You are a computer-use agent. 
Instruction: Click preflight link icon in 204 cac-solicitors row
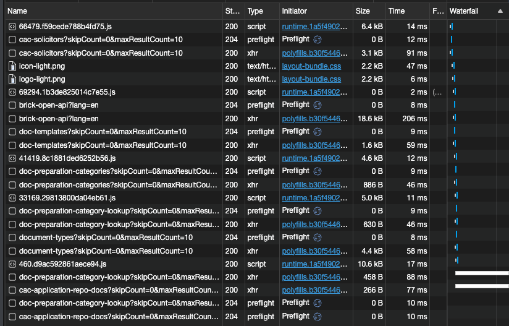(x=318, y=40)
